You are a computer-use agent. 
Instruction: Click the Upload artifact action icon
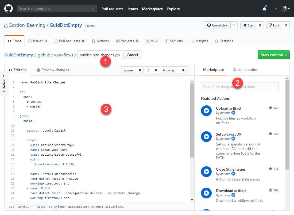tap(206, 111)
